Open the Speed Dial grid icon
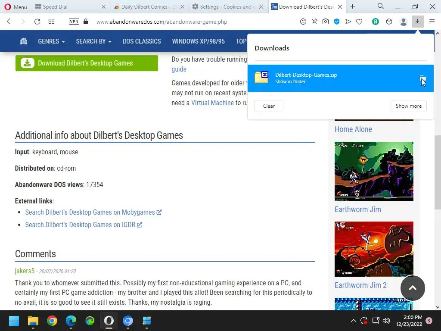 (52, 22)
